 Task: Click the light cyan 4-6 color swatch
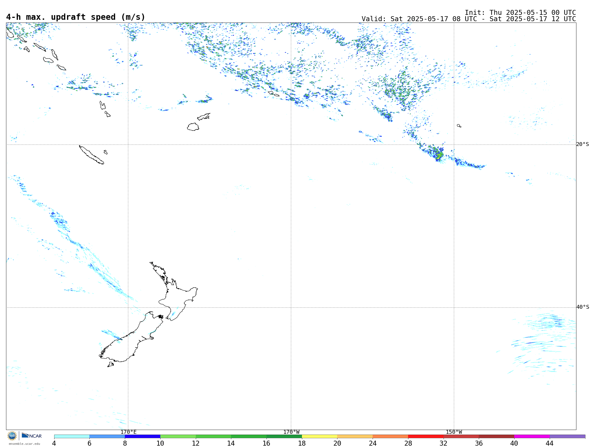(x=72, y=437)
